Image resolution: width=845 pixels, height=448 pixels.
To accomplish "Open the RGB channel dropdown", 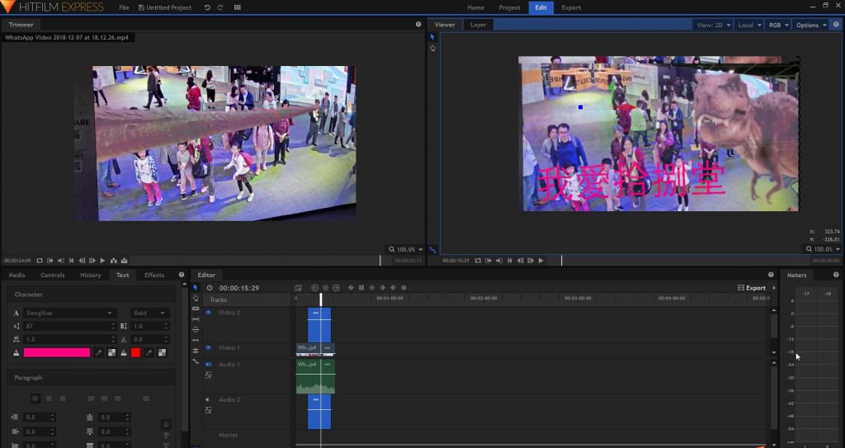I will 777,25.
